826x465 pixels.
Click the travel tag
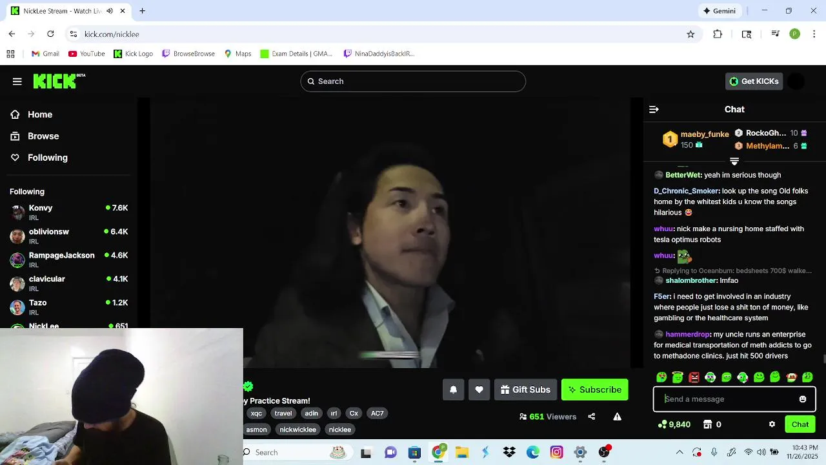283,413
